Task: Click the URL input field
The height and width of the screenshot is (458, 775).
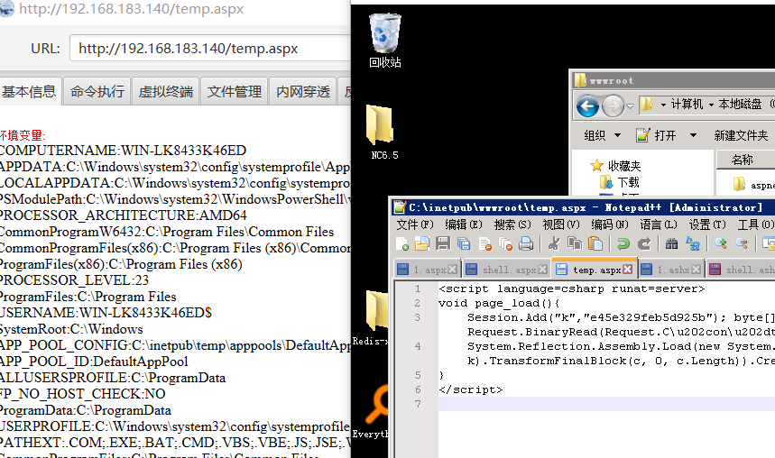Action: pyautogui.click(x=210, y=48)
